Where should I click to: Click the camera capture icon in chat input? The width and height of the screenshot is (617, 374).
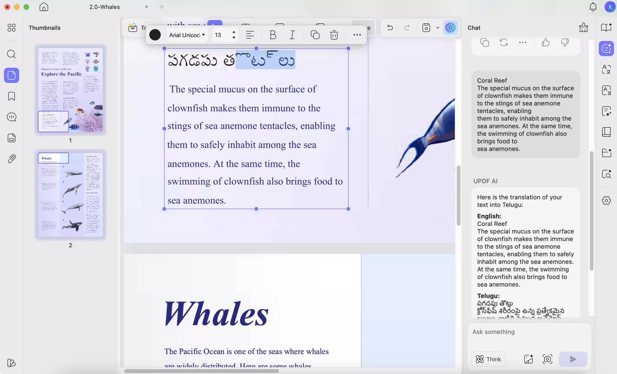click(547, 359)
